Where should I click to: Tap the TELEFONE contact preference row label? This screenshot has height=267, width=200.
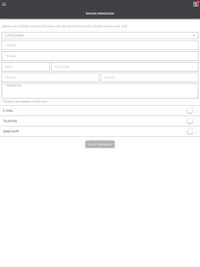[x=10, y=121]
